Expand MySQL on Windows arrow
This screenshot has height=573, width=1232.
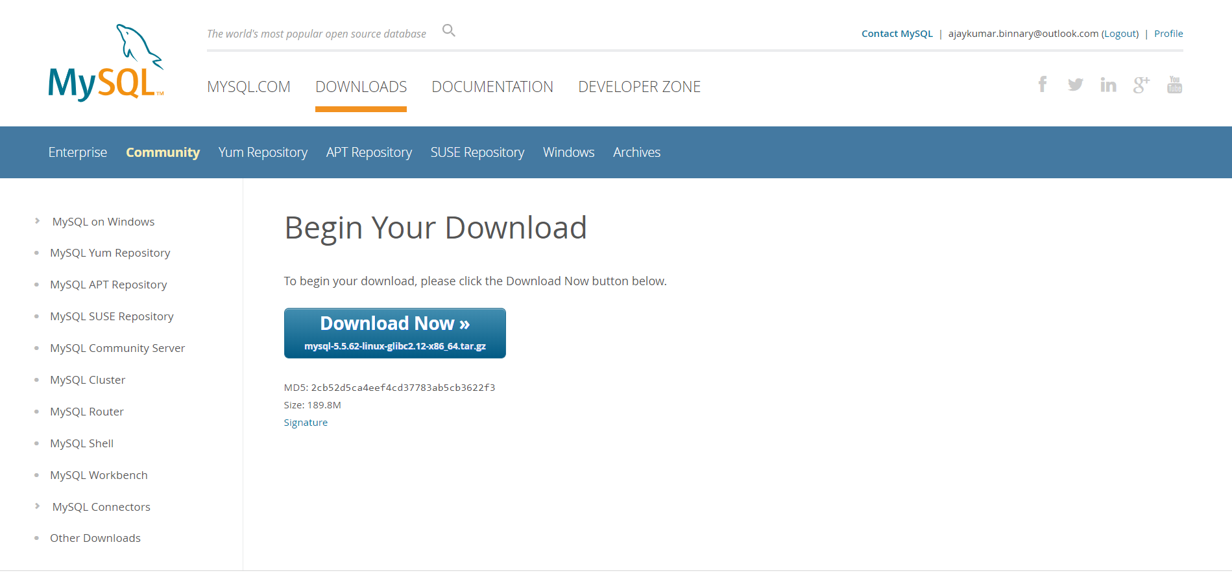tap(37, 221)
